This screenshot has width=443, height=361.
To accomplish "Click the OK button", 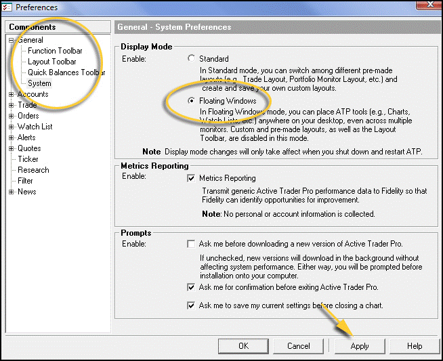I will click(243, 346).
